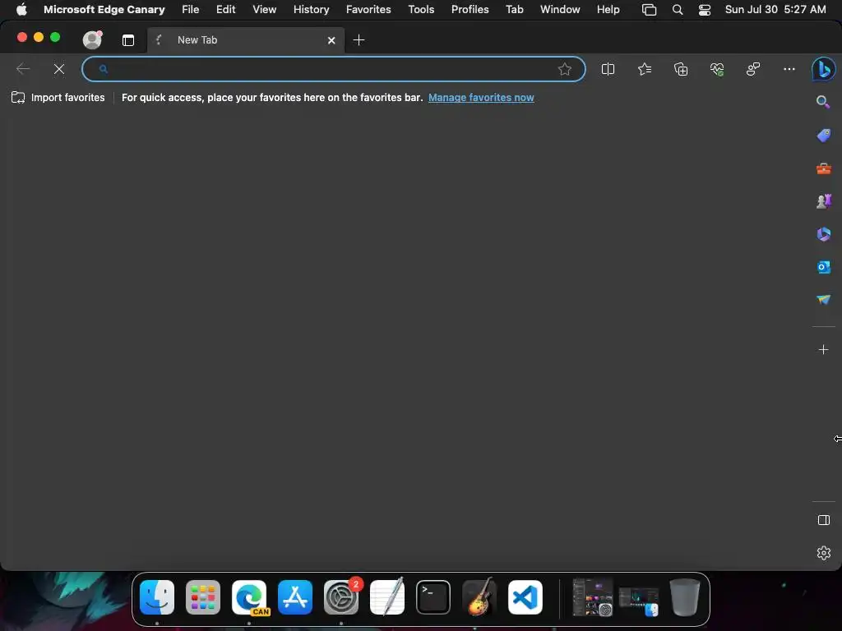The width and height of the screenshot is (842, 631).
Task: Go back to previous page
Action: [22, 69]
